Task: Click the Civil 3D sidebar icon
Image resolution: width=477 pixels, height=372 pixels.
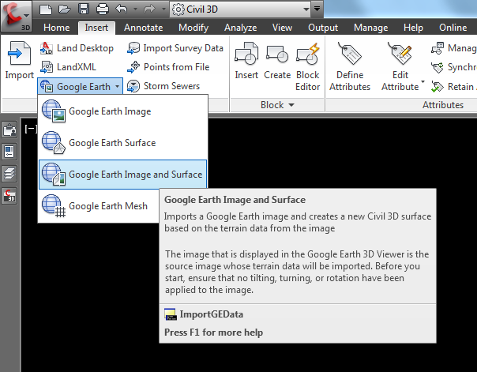Action: 9,196
